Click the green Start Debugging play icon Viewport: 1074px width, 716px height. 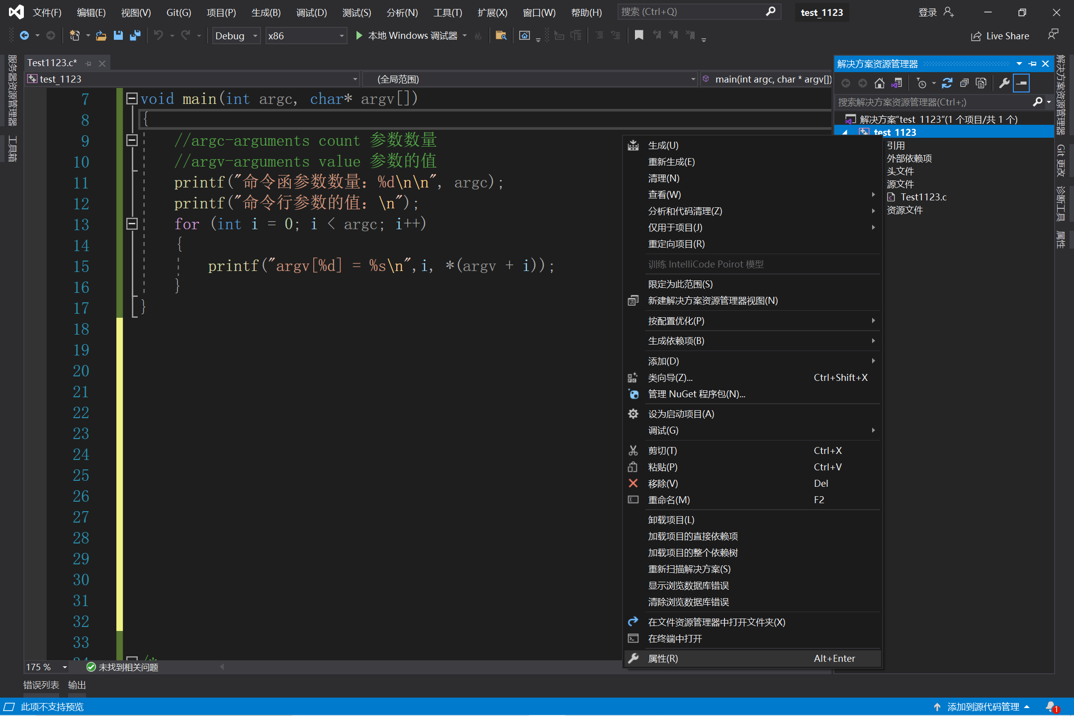pyautogui.click(x=359, y=35)
